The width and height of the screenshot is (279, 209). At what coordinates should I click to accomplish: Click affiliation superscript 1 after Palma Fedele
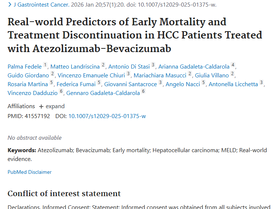pos(45,65)
